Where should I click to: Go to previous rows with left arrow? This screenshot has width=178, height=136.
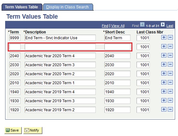[x=142, y=24]
